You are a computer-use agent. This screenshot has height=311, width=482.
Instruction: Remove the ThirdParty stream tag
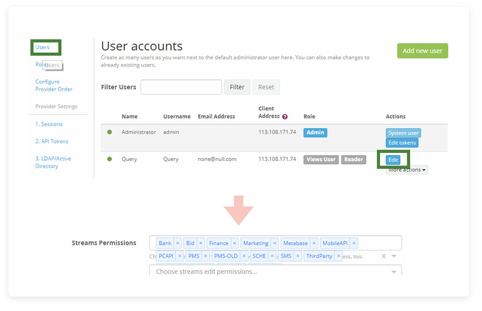[339, 256]
